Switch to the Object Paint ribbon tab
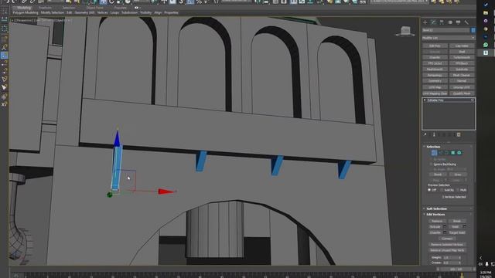The height and width of the screenshot is (278, 495). (94, 8)
